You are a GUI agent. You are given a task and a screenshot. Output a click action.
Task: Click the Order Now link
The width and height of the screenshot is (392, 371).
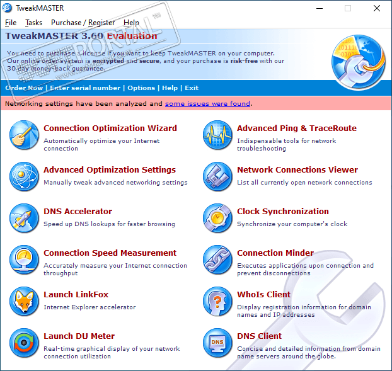(24, 88)
